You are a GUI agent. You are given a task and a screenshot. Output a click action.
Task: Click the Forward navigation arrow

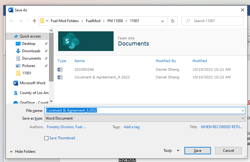(x=21, y=21)
